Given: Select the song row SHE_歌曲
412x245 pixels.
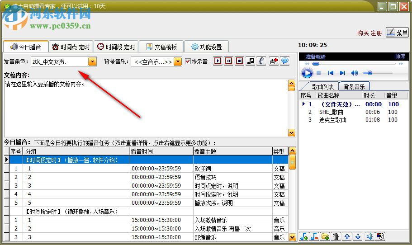Looking at the screenshot, I should tap(354, 112).
